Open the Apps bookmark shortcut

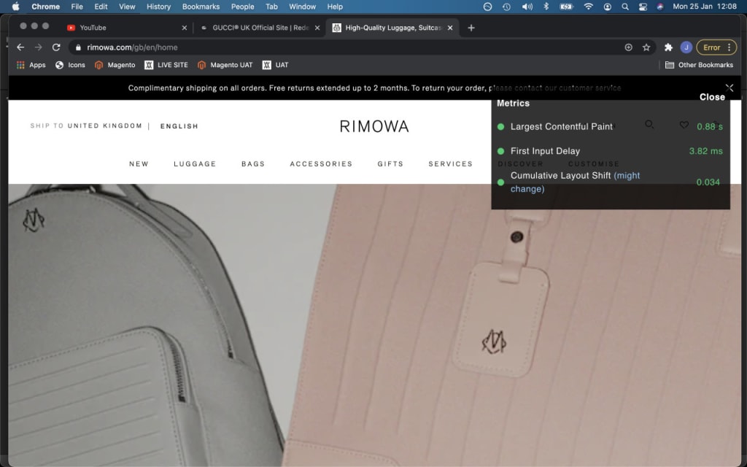[x=31, y=65]
